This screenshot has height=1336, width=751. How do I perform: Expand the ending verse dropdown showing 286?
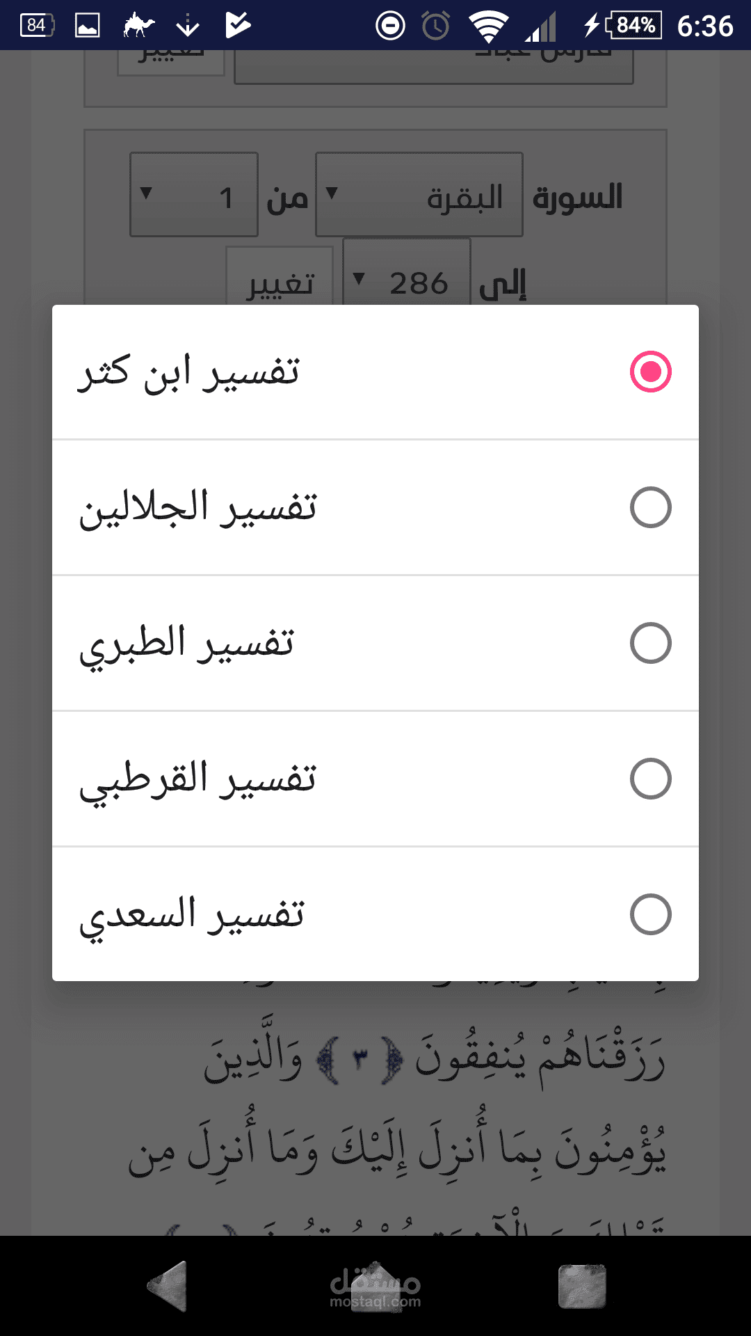pyautogui.click(x=407, y=273)
